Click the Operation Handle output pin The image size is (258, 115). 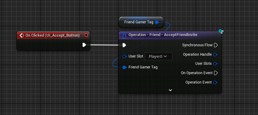pyautogui.click(x=215, y=54)
